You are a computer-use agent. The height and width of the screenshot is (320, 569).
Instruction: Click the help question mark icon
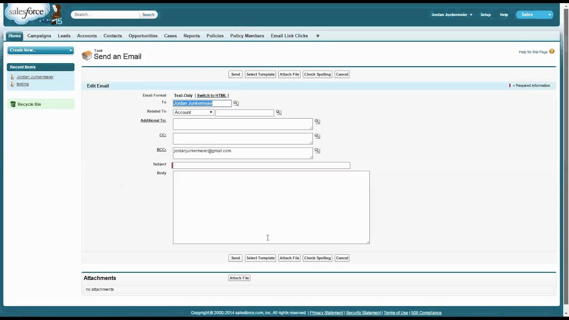552,52
